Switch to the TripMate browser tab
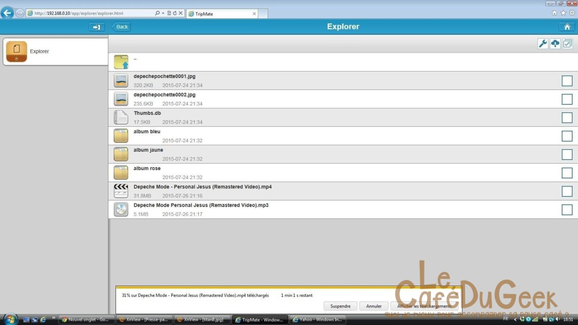Viewport: 578px width, 325px height. click(221, 14)
